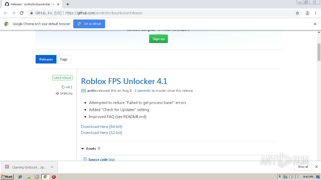Expand download item options chevron
Image resolution: width=321 pixels, height=180 pixels.
coord(52,167)
